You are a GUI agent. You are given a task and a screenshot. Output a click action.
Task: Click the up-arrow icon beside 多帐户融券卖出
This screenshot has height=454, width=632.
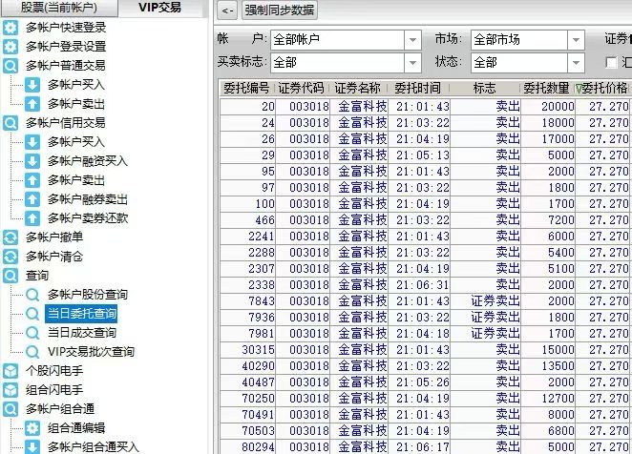[32, 199]
